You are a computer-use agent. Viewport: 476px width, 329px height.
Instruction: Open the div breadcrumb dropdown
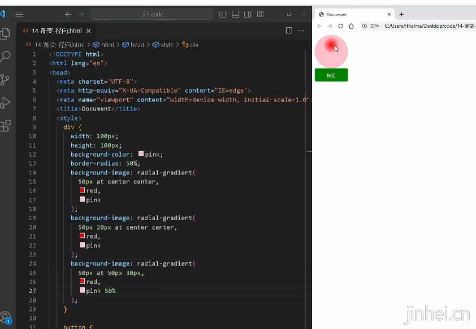click(190, 45)
